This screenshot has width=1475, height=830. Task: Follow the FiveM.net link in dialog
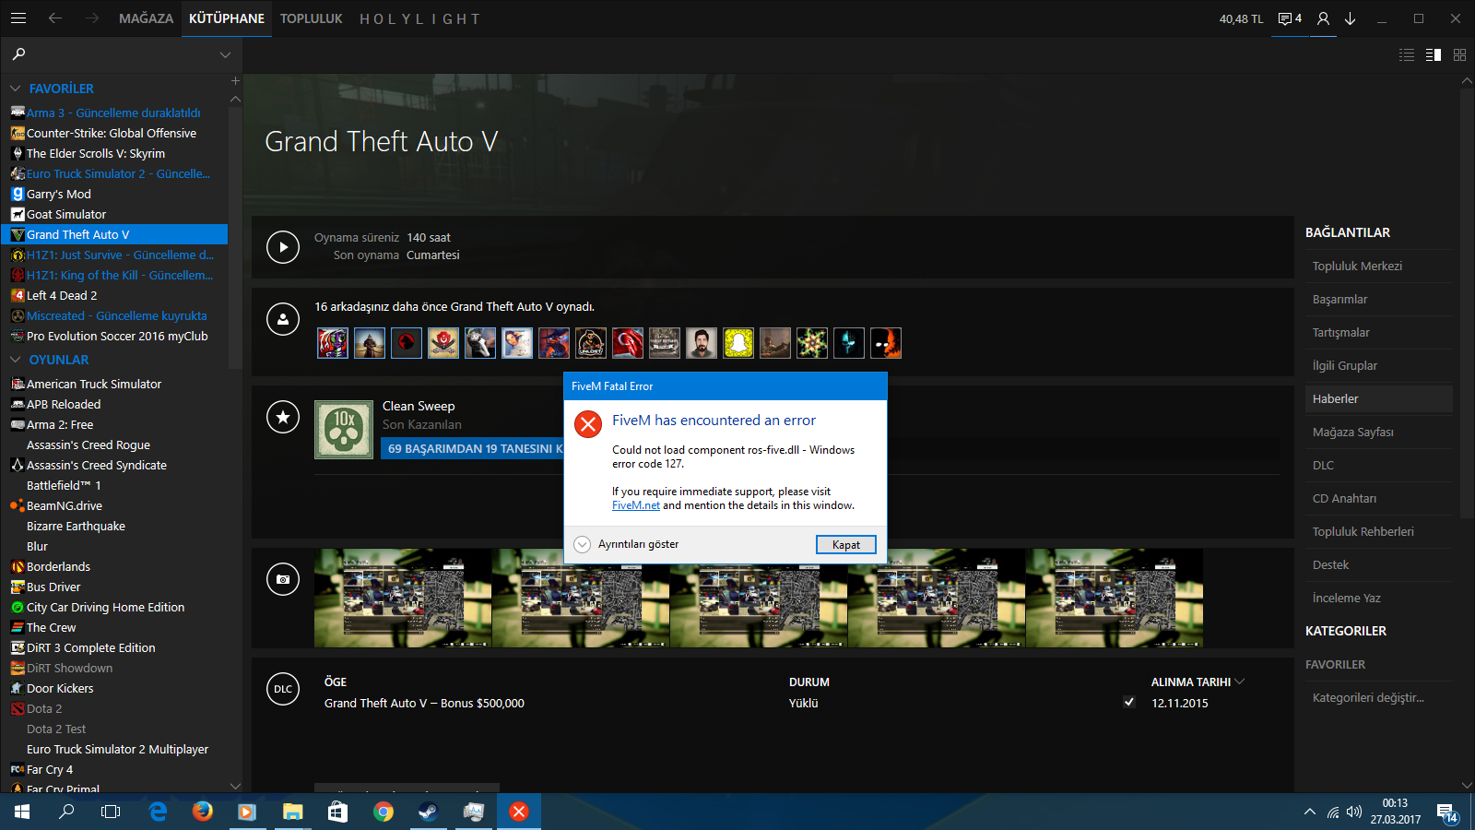[x=636, y=505]
